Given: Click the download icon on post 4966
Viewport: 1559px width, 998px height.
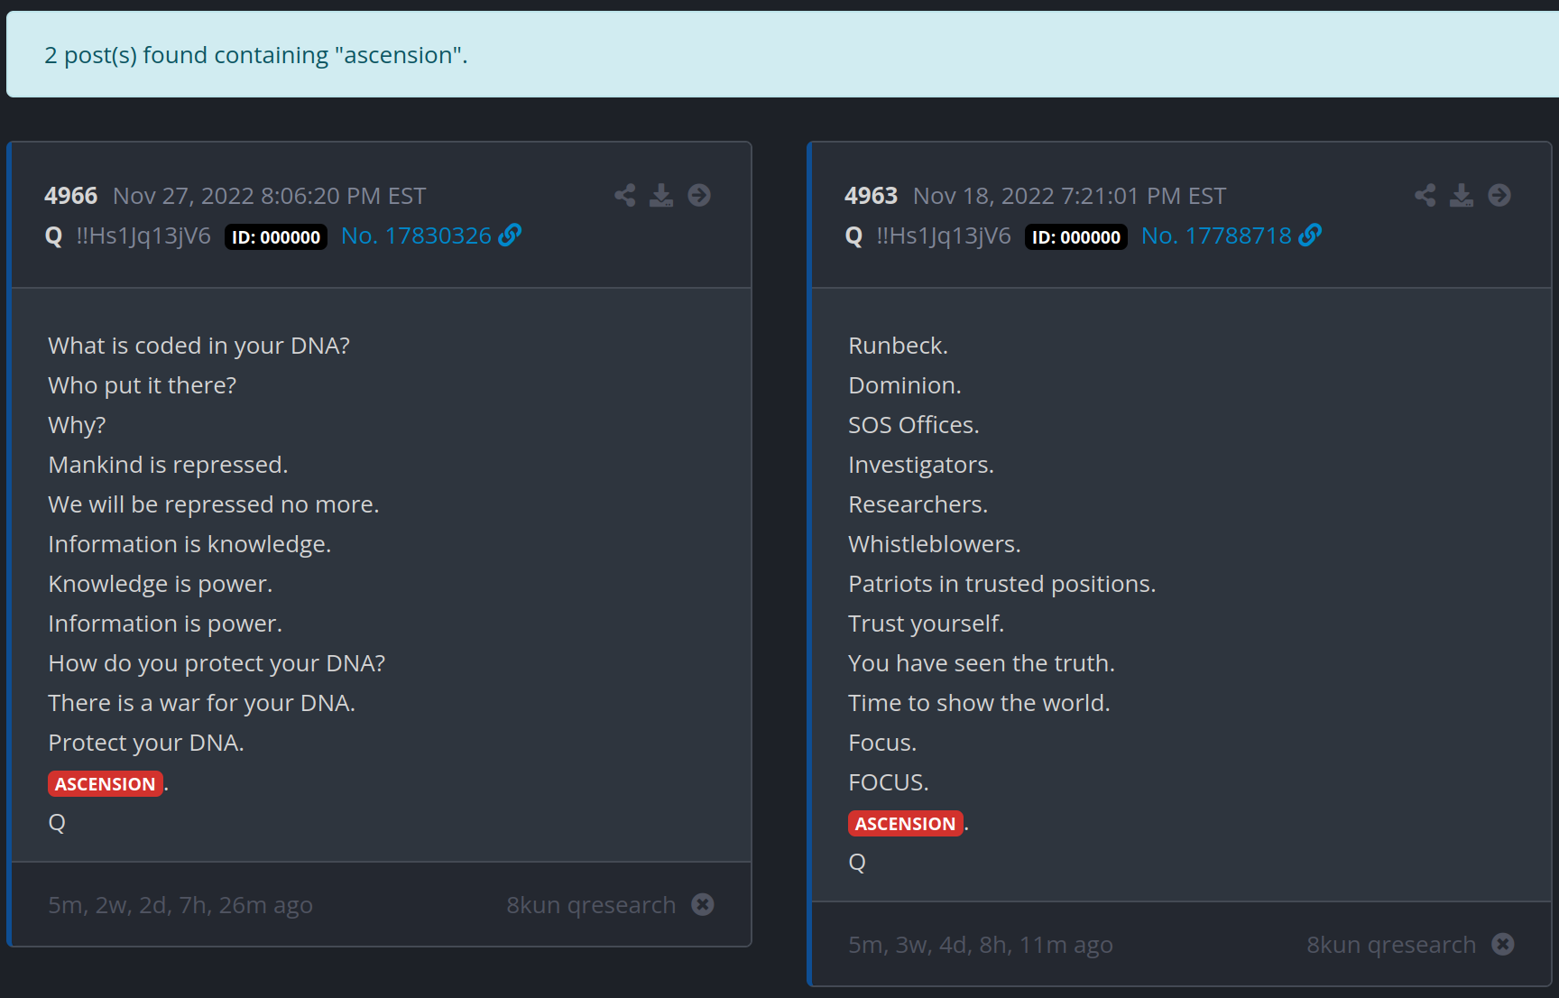Looking at the screenshot, I should pos(661,195).
